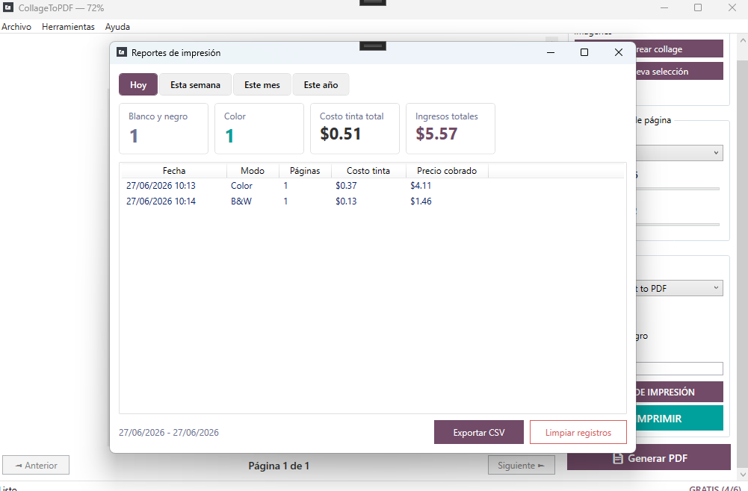Image resolution: width=748 pixels, height=491 pixels.
Task: Click the Blanco y negro summary card
Action: click(164, 128)
